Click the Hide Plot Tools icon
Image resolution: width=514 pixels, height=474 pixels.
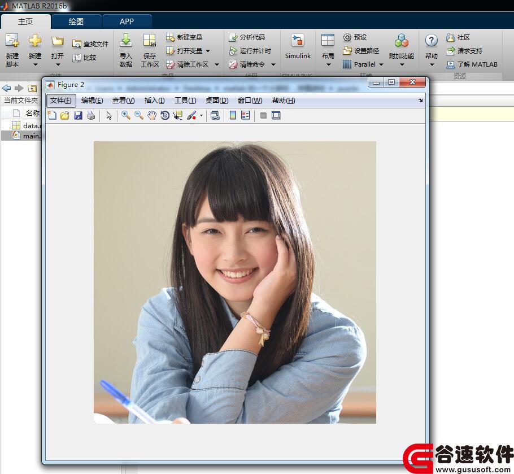coord(263,115)
